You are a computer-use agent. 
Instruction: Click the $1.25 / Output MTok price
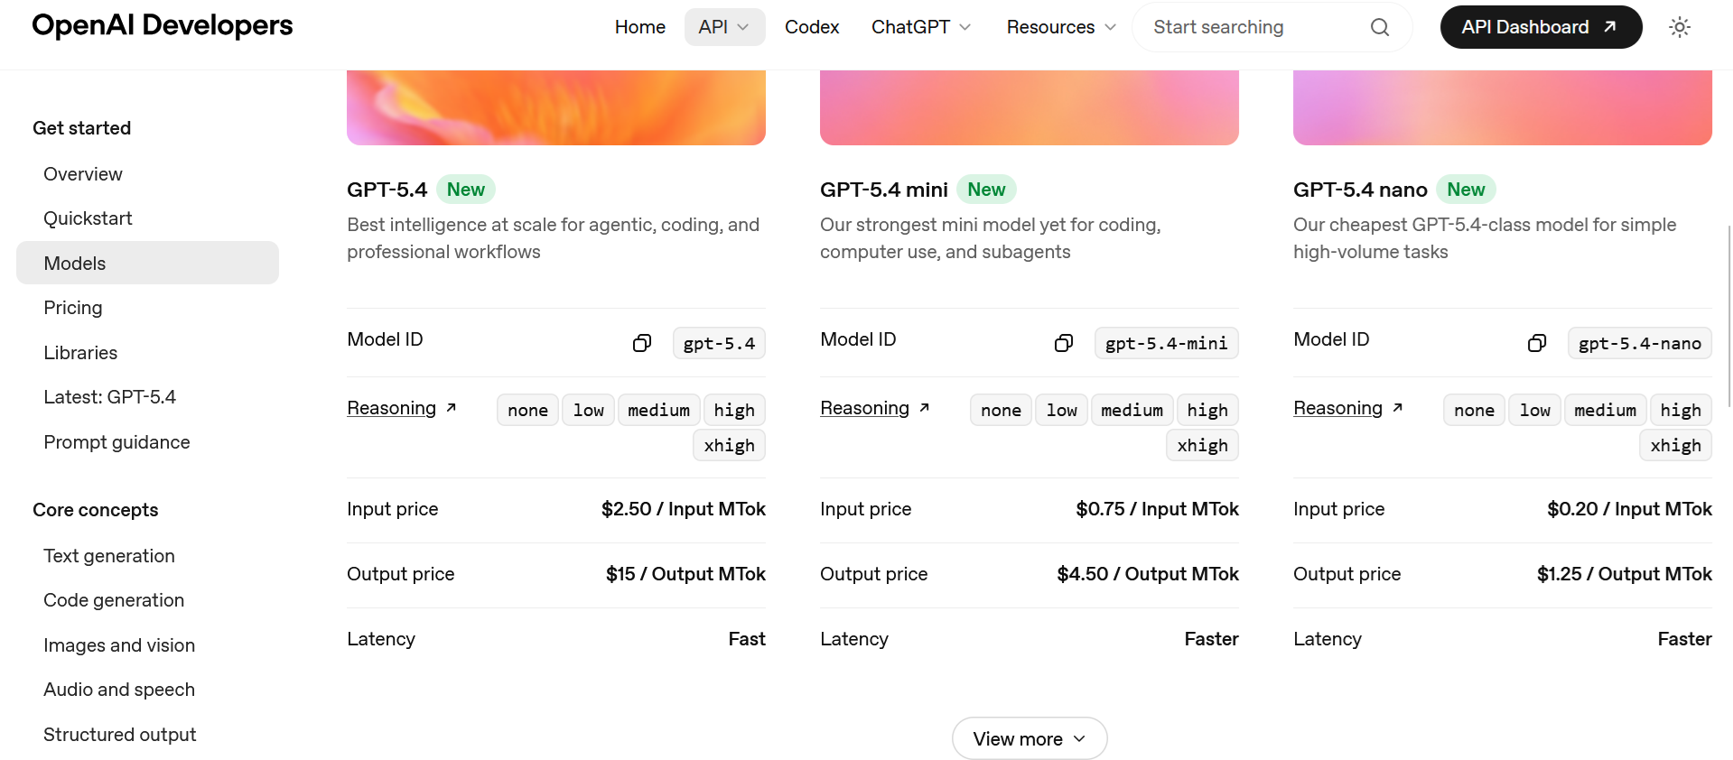click(1625, 574)
